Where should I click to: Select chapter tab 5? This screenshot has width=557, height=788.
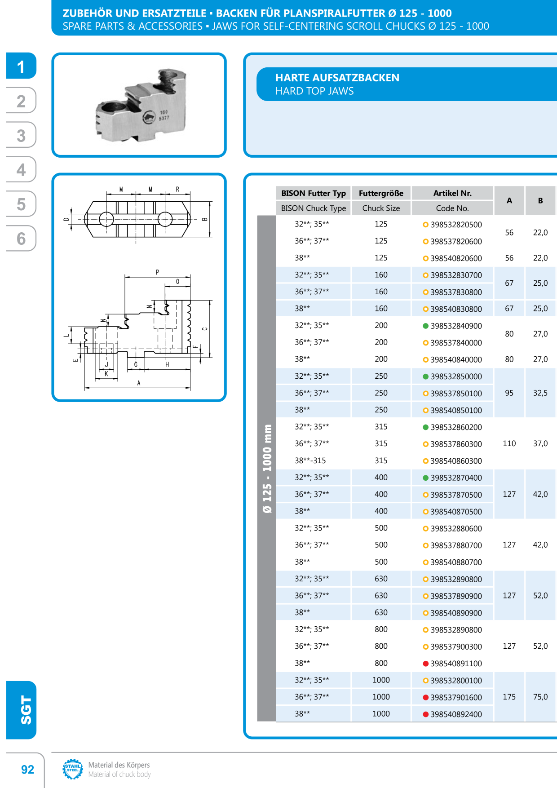tap(21, 204)
